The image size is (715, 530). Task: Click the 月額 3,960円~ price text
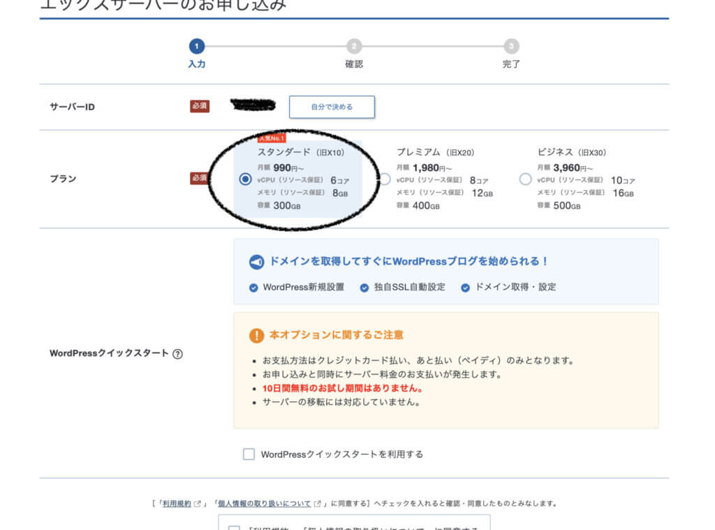tap(565, 168)
